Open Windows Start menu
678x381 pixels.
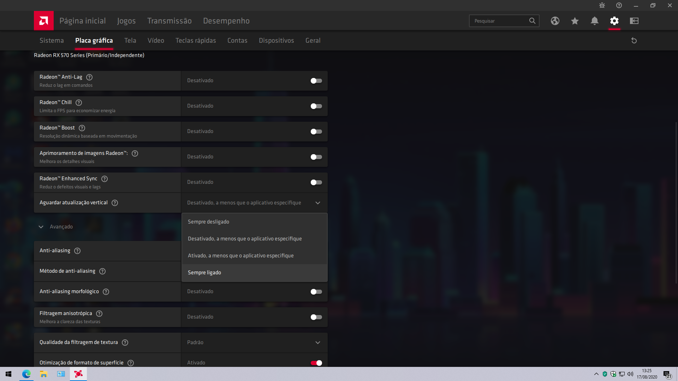pos(8,374)
